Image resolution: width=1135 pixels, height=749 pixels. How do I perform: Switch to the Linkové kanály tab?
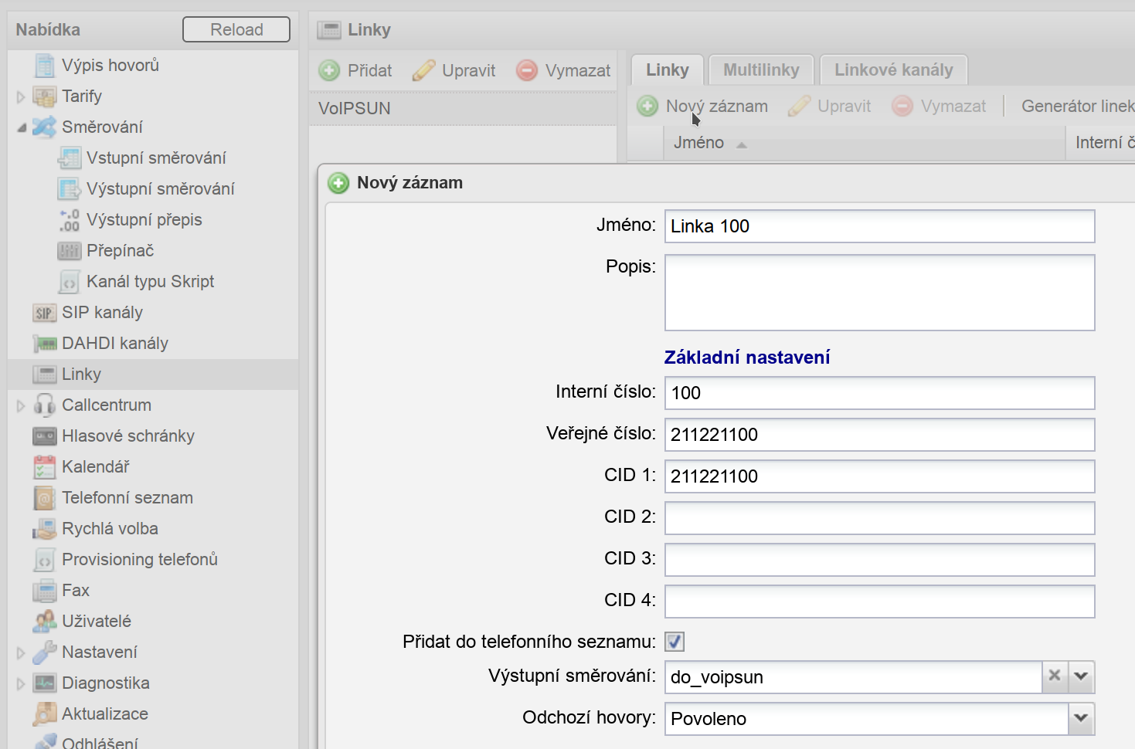(x=894, y=70)
